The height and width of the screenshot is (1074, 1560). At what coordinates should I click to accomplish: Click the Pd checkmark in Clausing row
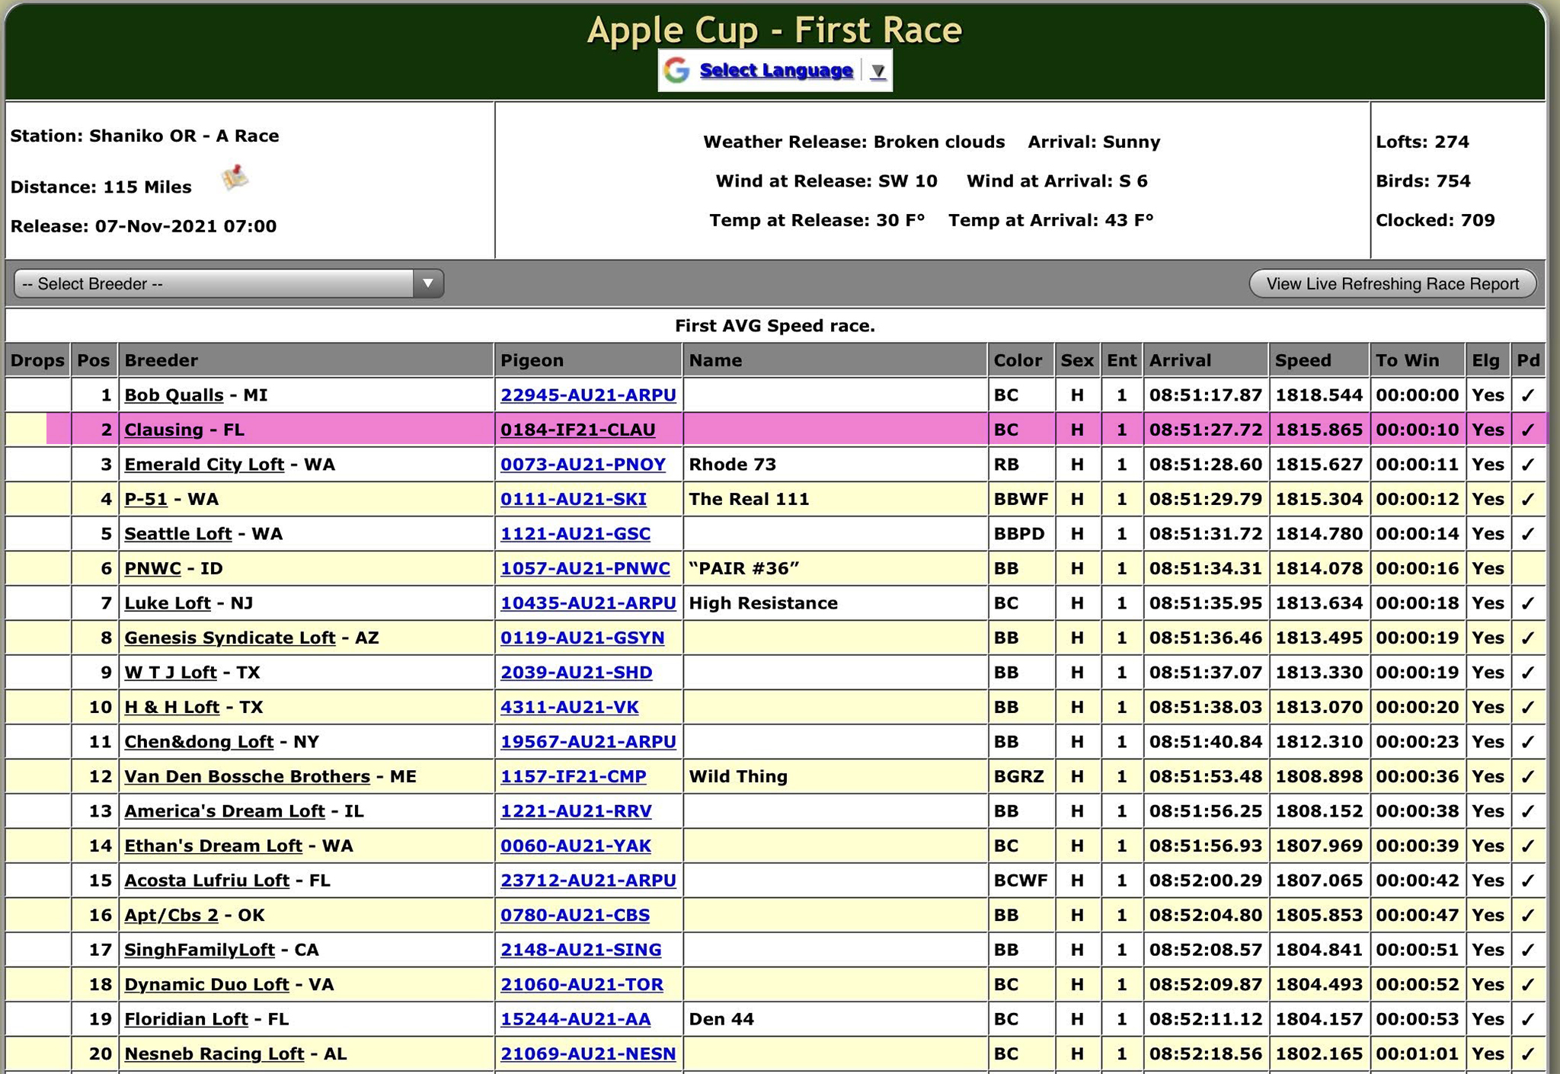(1527, 430)
